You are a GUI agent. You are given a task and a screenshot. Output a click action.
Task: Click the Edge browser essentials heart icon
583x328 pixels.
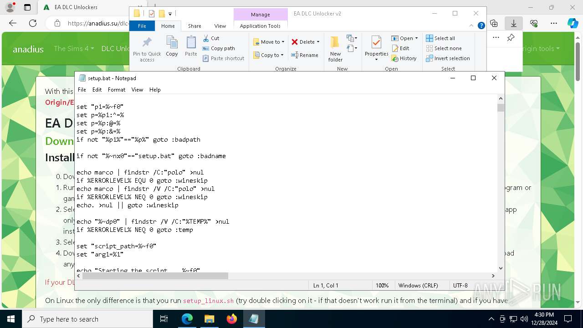pos(534,23)
